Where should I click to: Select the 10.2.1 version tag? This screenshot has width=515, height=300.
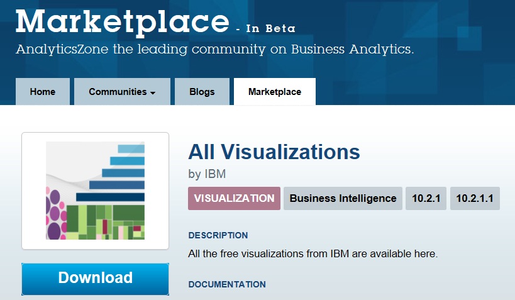coord(426,198)
